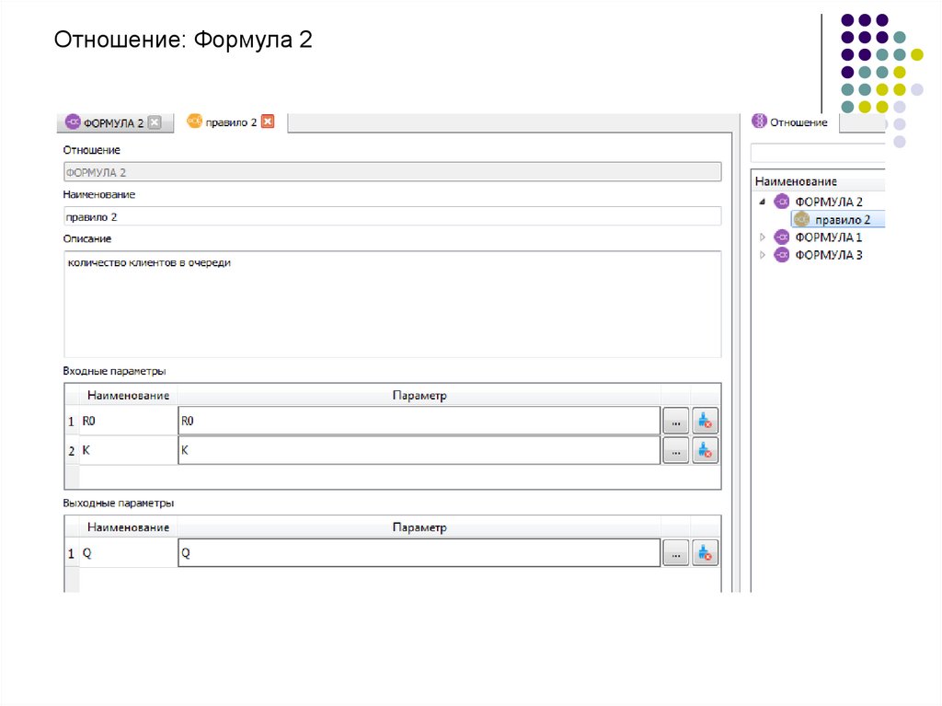Select ФОРМУЛА 3 in the tree
The image size is (942, 706).
[829, 255]
